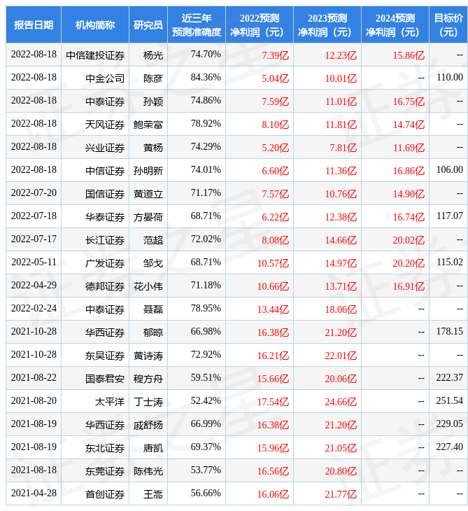The image size is (468, 511).
Task: Select the 东吴证券 cell
Action: [x=95, y=356]
